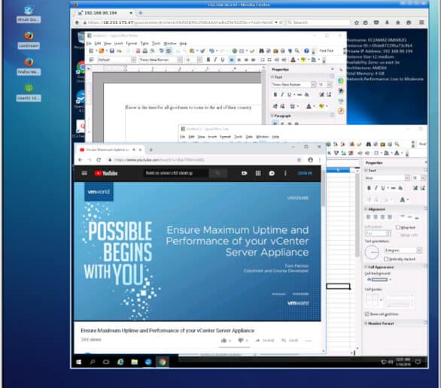Click Windows Start button in remote taskbar

[x=79, y=362]
